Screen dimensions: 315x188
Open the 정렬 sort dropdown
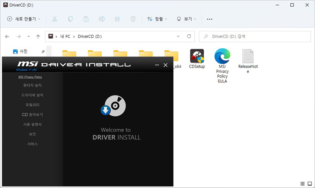[x=157, y=19]
